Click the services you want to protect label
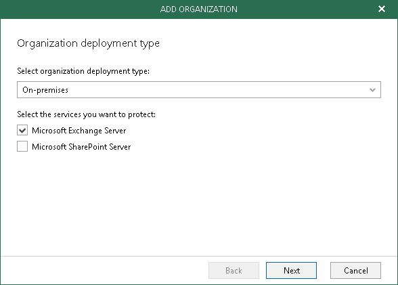Image resolution: width=398 pixels, height=285 pixels. click(x=87, y=114)
